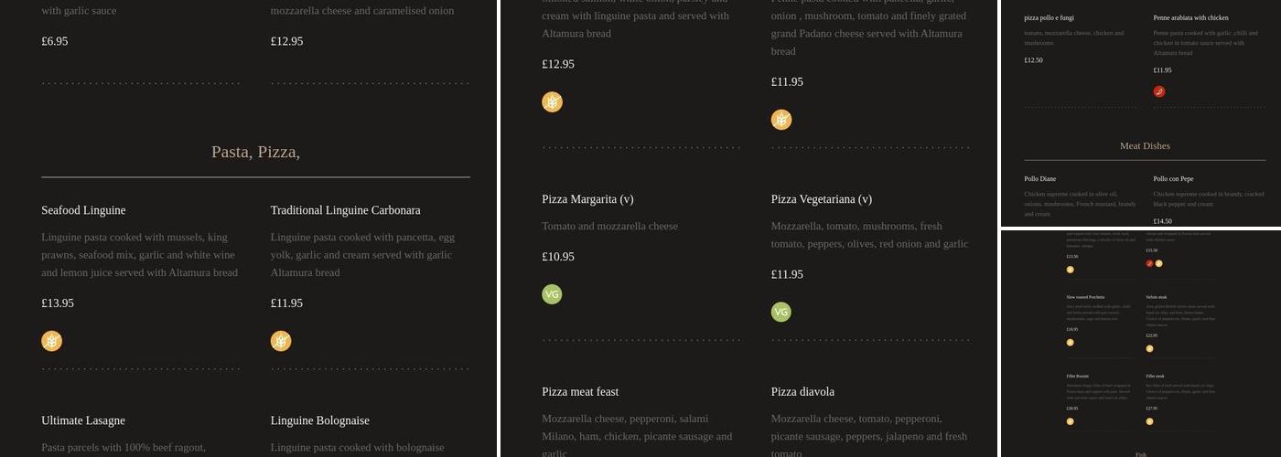Viewport: 1281px width, 457px height.
Task: Click gluten icon under Fillet steak
Action: pos(1150,421)
